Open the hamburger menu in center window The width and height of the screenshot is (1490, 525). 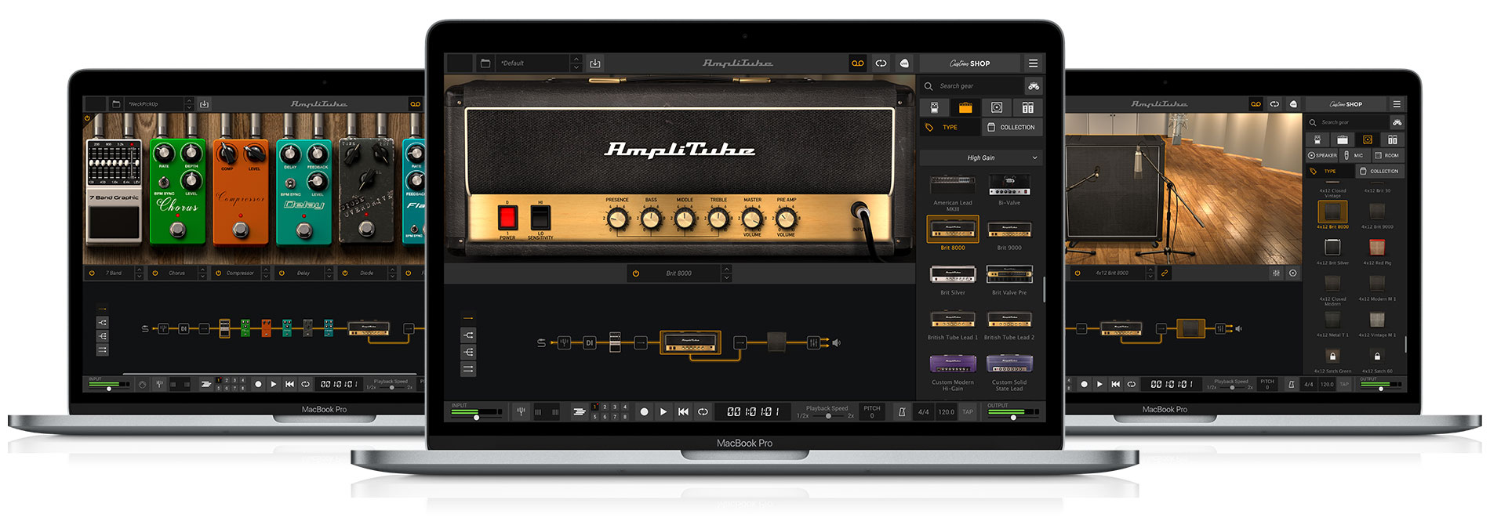pyautogui.click(x=1033, y=63)
